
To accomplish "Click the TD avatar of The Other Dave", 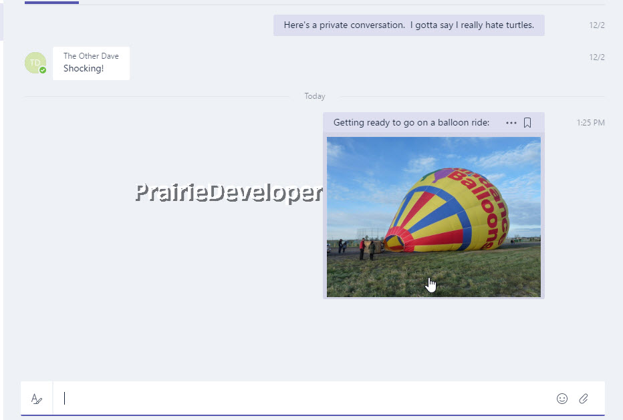I will [x=35, y=63].
